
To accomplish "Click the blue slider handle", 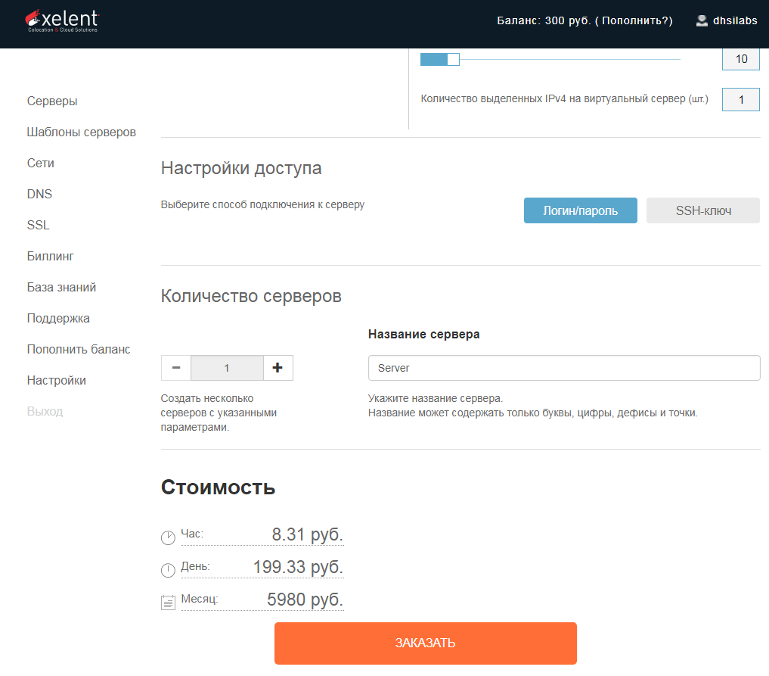I will pos(453,59).
